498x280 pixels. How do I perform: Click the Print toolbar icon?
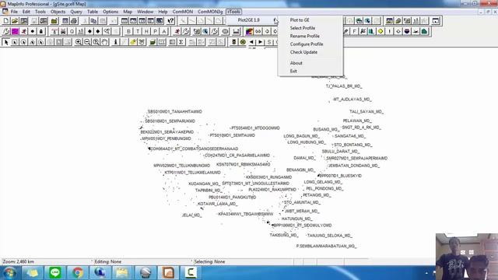[74, 21]
